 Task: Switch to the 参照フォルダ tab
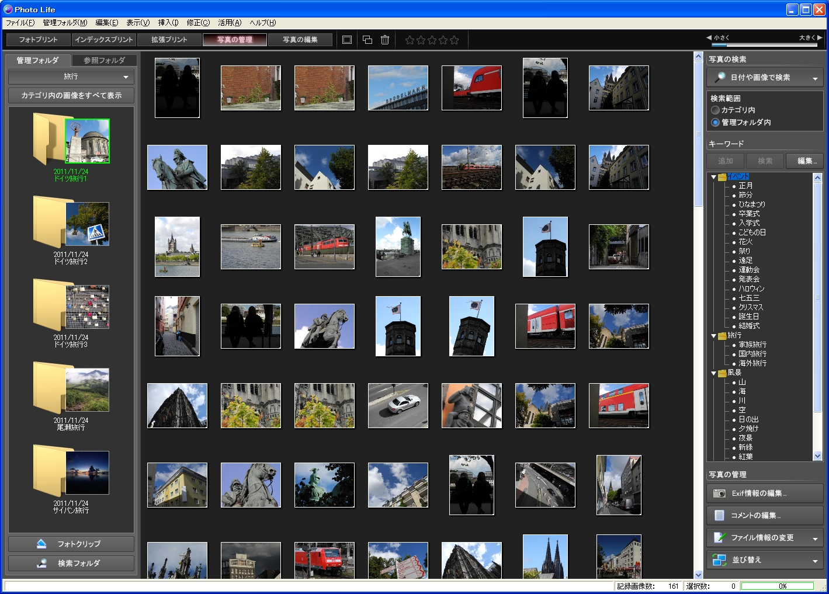[105, 60]
